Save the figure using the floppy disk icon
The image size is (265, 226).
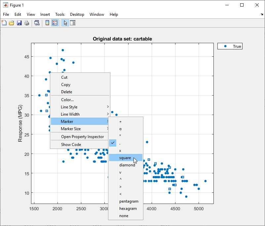[x=19, y=23]
